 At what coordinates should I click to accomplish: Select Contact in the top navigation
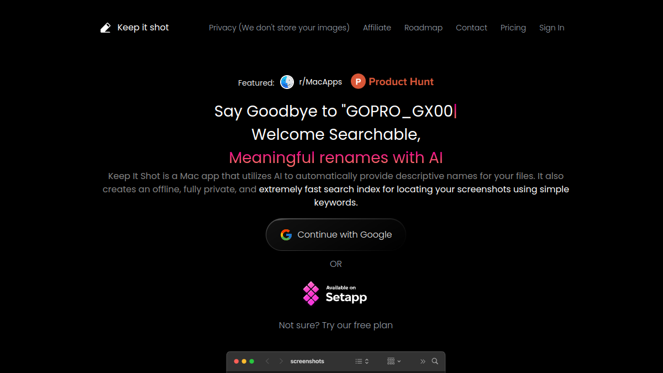pos(471,28)
